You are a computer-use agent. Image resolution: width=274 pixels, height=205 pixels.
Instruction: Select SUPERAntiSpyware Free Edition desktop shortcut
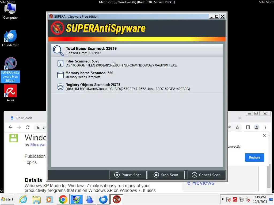click(x=10, y=70)
